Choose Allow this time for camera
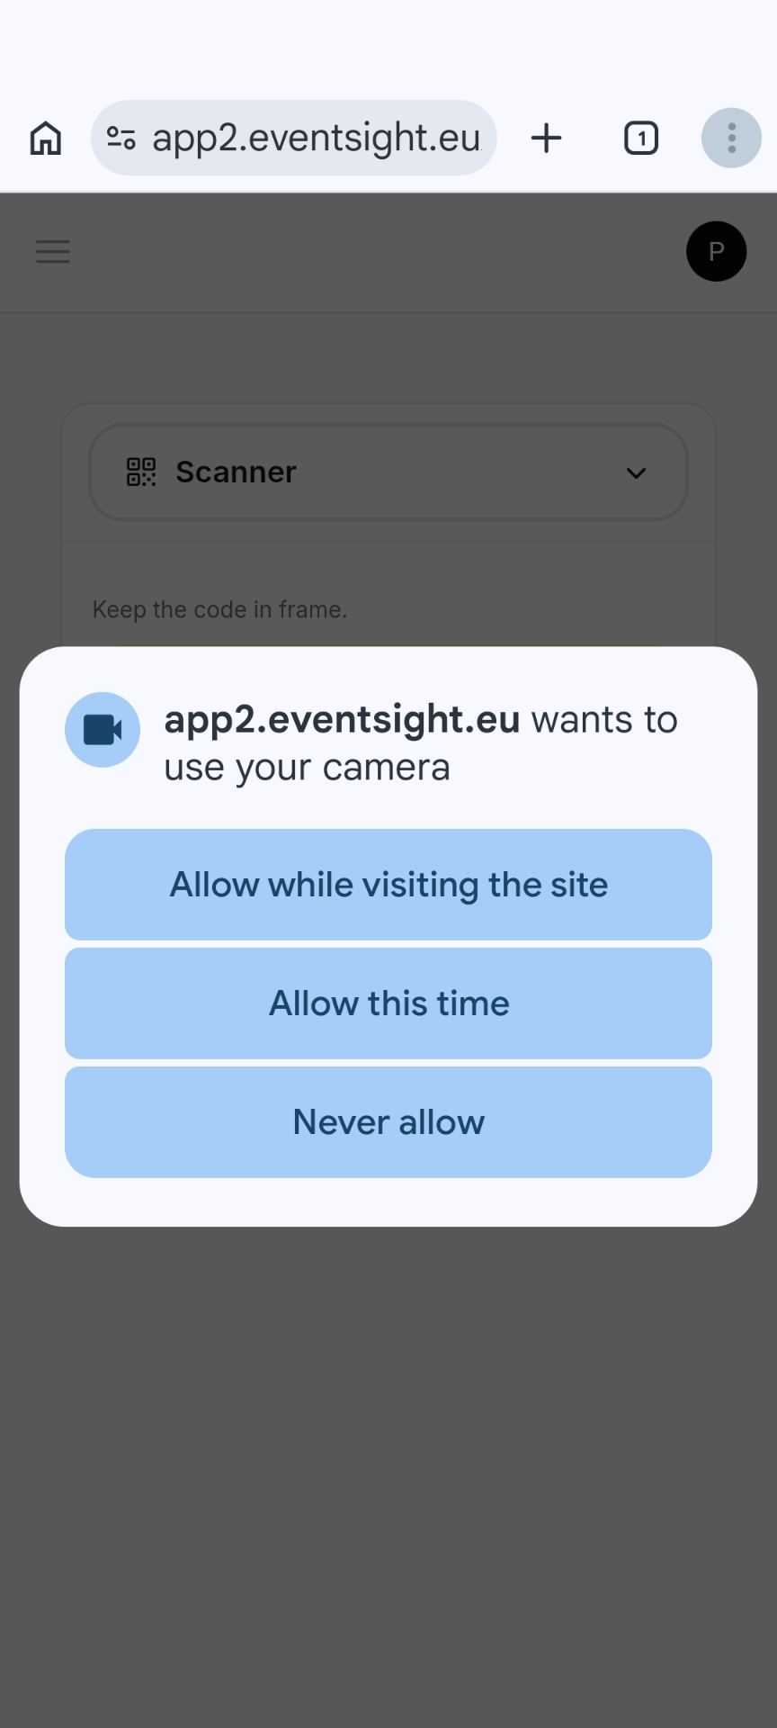 [x=388, y=1003]
